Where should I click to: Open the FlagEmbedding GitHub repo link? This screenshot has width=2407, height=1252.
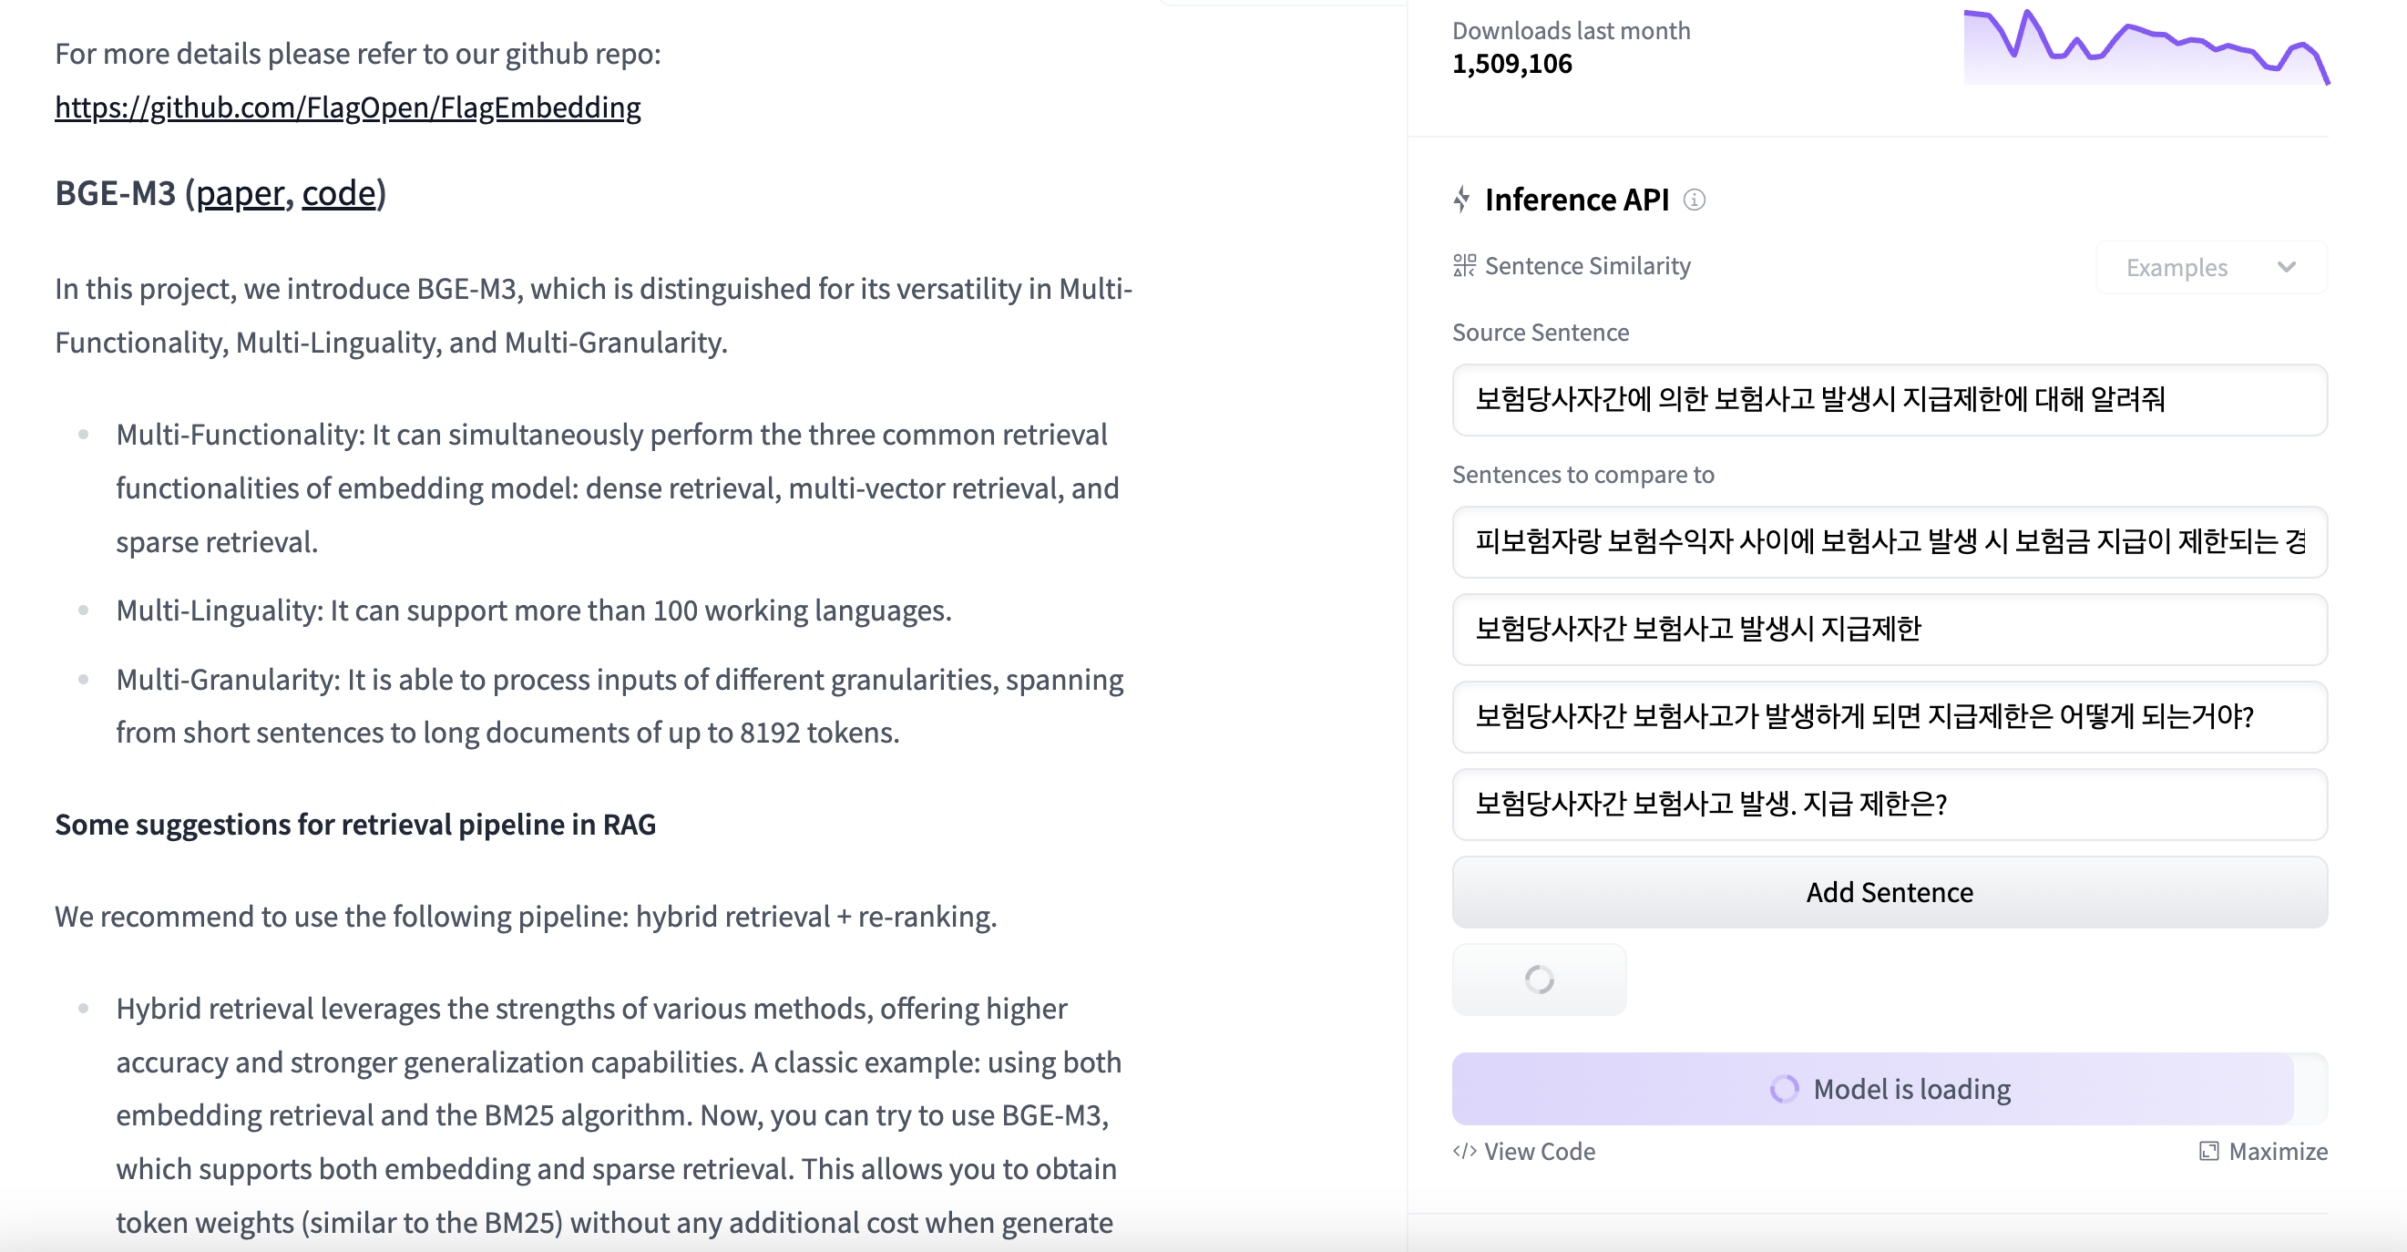coord(348,108)
